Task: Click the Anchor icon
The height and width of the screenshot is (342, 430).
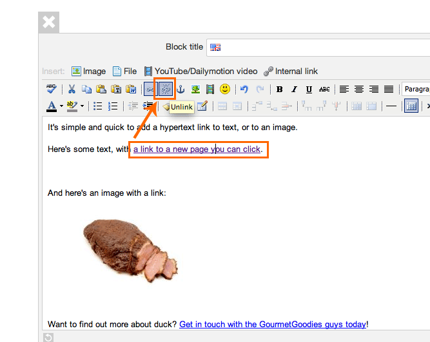Action: pyautogui.click(x=181, y=89)
